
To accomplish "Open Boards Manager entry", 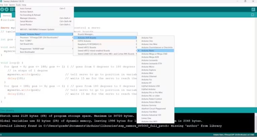I will (86, 34).
